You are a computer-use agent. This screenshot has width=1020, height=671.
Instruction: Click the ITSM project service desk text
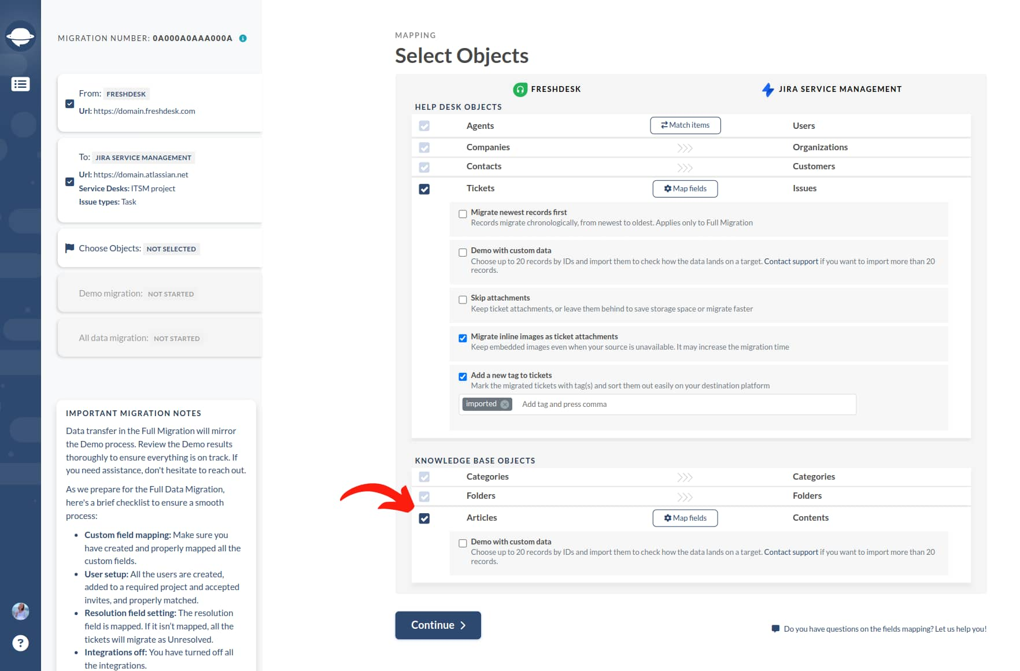[153, 188]
